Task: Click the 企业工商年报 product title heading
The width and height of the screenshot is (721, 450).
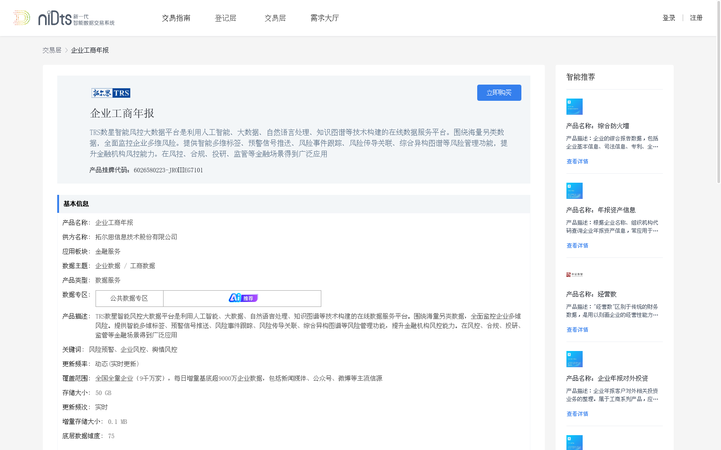Action: tap(122, 113)
